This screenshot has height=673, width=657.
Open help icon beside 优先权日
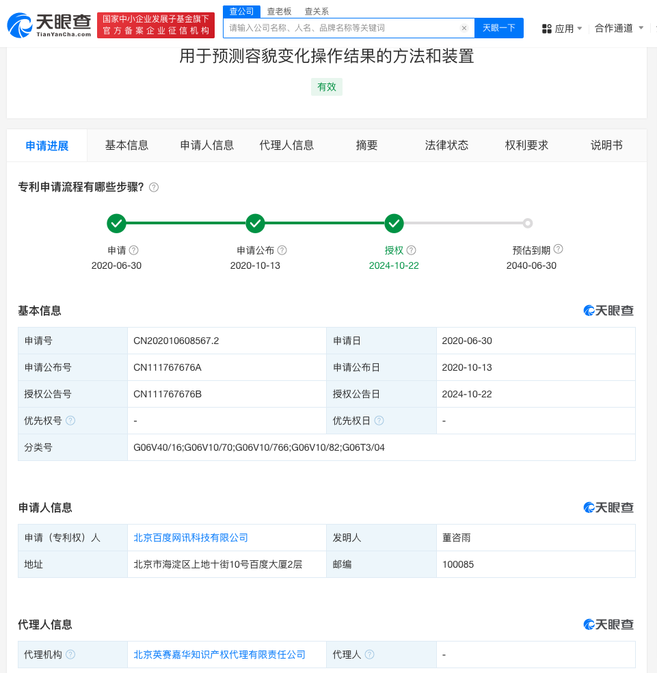[379, 421]
